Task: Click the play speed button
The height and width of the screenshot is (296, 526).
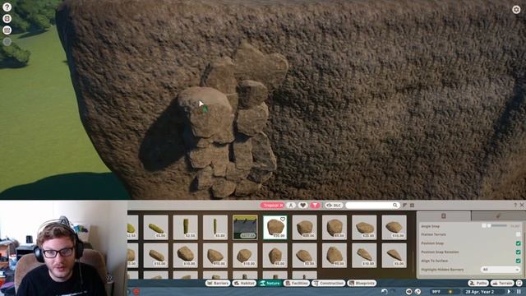Action: [x=510, y=292]
